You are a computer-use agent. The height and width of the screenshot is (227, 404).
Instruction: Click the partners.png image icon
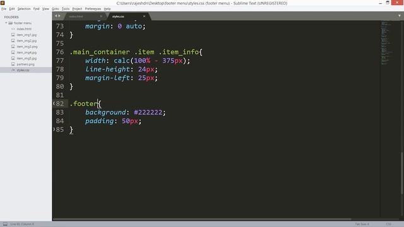click(x=13, y=64)
